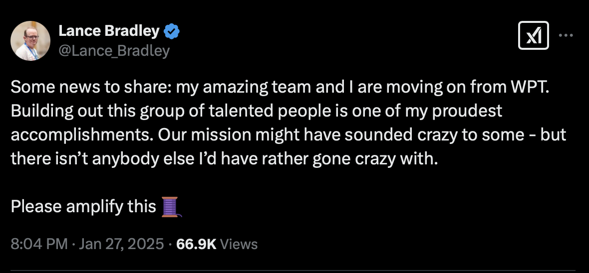This screenshot has width=589, height=273.
Task: Click the 66.9K view count
Action: [x=196, y=244]
